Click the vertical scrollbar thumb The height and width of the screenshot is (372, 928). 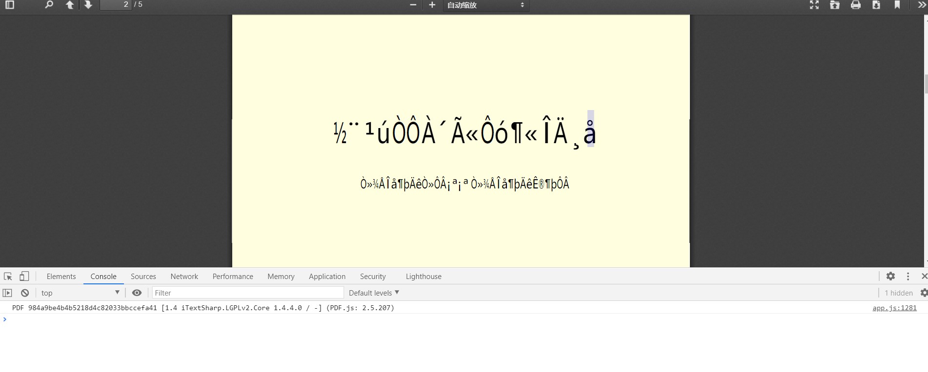926,84
